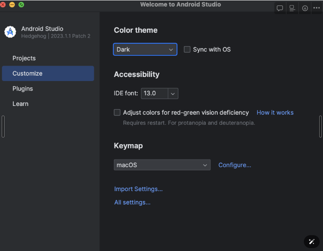Open All settings... link

[x=132, y=202]
